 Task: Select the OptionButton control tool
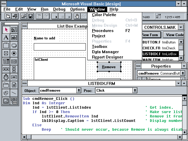pos(14,53)
